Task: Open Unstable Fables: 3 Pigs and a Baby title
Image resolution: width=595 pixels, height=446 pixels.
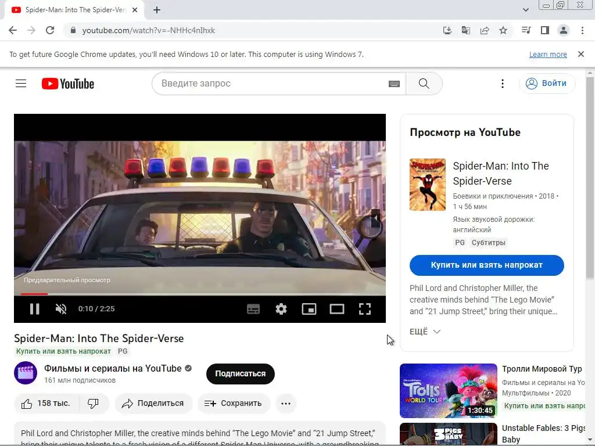Action: point(543,433)
